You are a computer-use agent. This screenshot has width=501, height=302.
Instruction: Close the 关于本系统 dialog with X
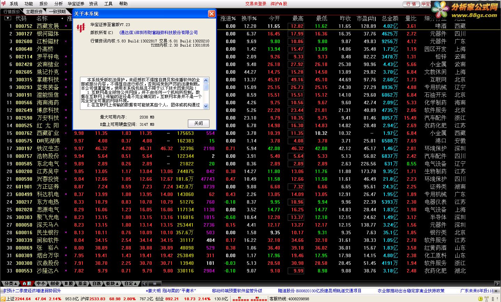tap(212, 14)
